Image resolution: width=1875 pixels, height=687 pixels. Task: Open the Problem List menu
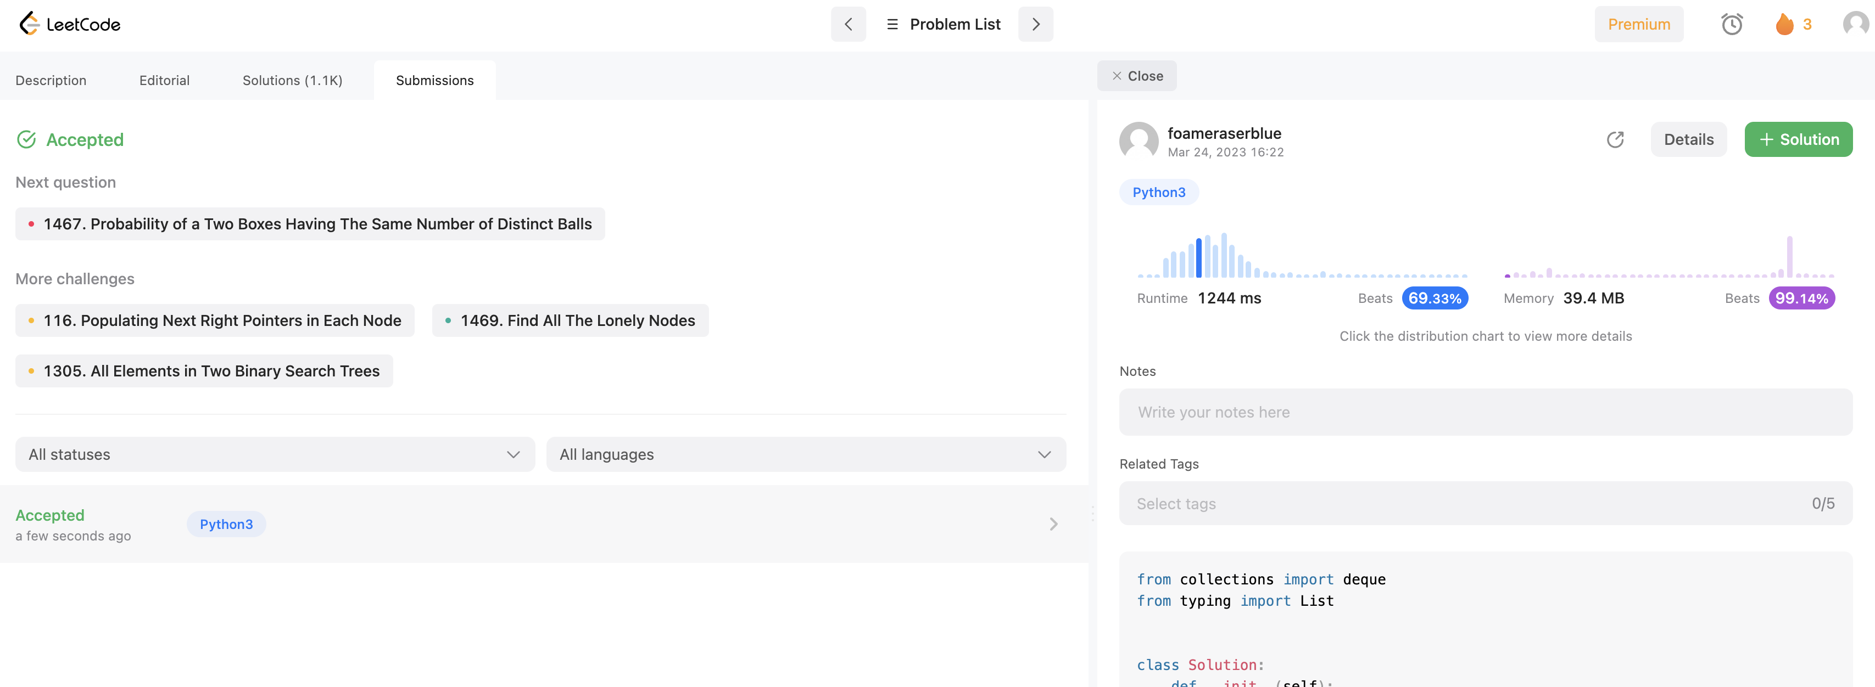click(944, 24)
